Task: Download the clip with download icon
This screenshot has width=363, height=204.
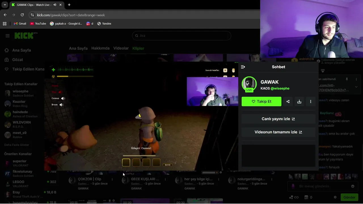Action: [x=299, y=101]
